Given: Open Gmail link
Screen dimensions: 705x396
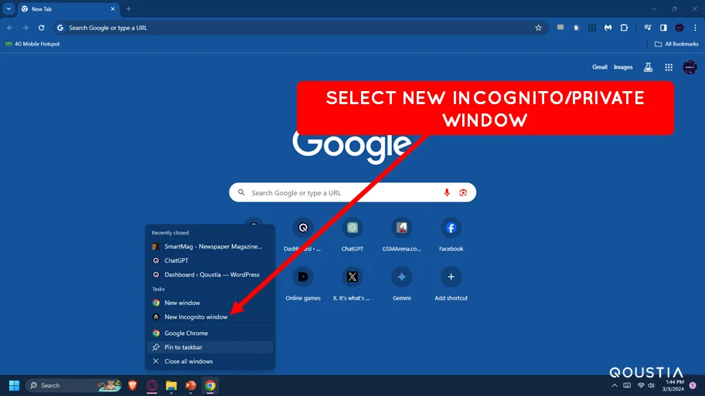Looking at the screenshot, I should (599, 67).
